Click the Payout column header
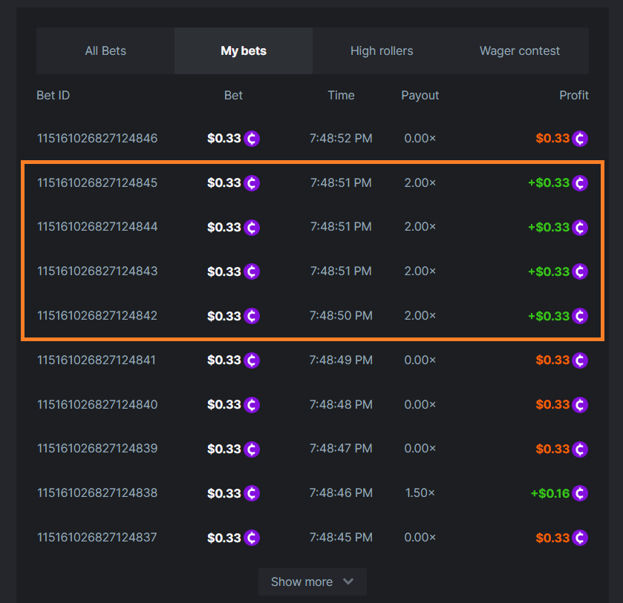 coord(420,96)
